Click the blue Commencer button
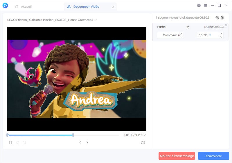The width and height of the screenshot is (232, 163). click(213, 156)
